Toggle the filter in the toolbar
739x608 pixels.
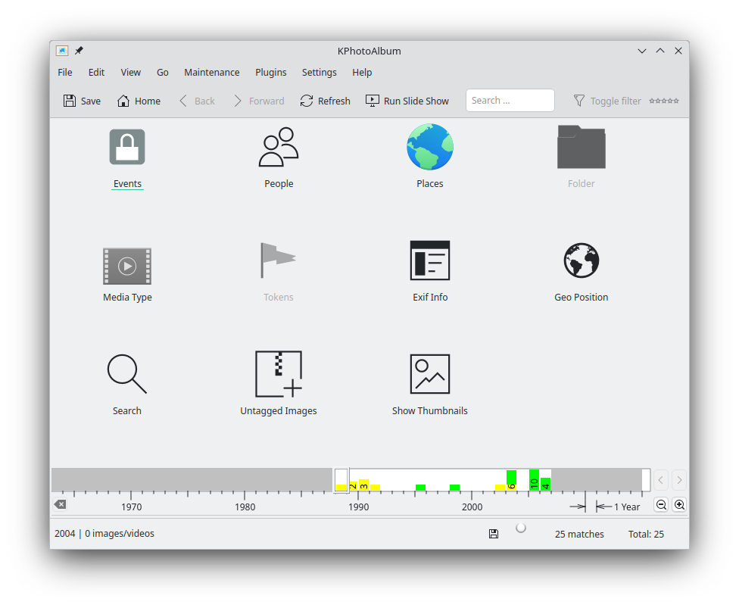coord(607,101)
